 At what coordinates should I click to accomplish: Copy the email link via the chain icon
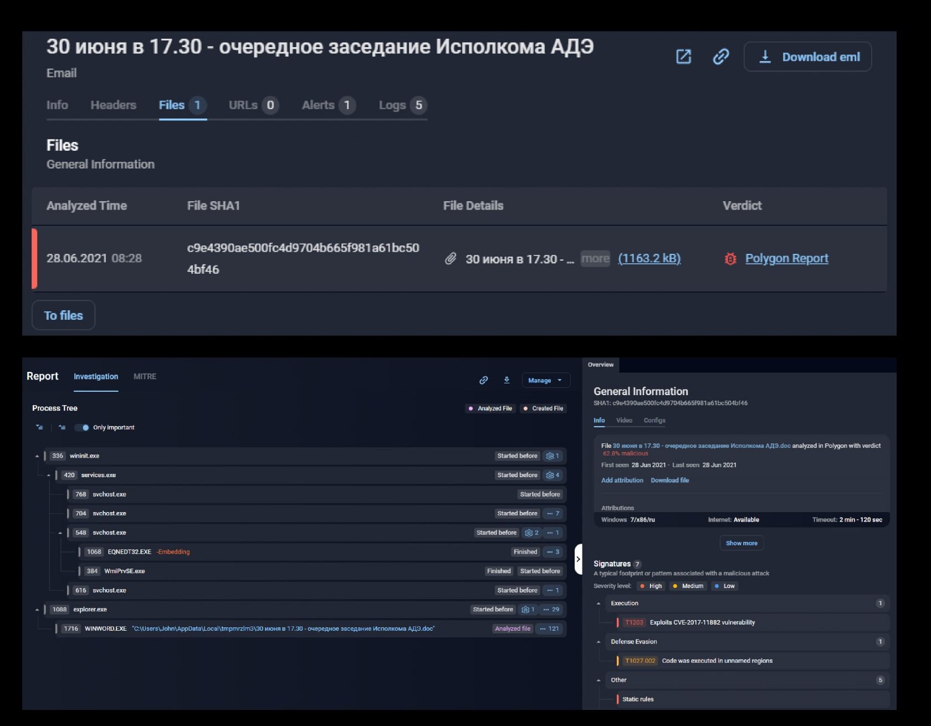(x=721, y=57)
